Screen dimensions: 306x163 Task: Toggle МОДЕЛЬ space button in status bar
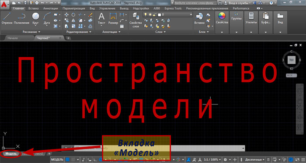pos(57,160)
